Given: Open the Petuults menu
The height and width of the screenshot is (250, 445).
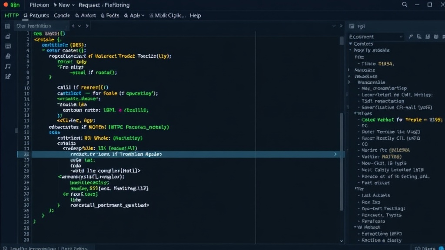Looking at the screenshot, I should tap(37, 16).
